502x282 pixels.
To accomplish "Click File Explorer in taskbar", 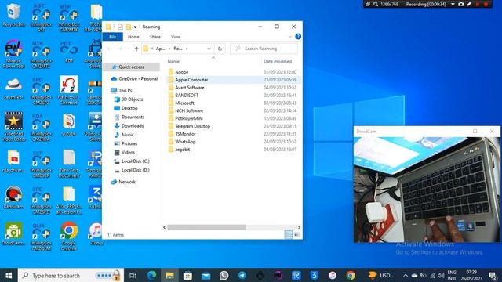I will pyautogui.click(x=169, y=275).
